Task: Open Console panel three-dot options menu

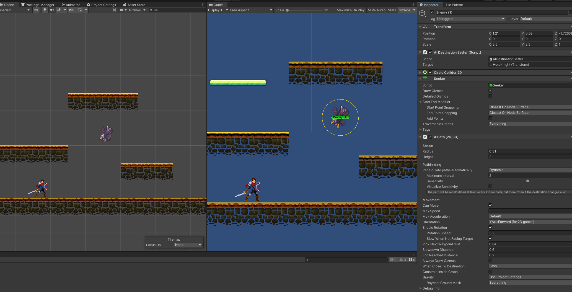Action: tap(413, 254)
